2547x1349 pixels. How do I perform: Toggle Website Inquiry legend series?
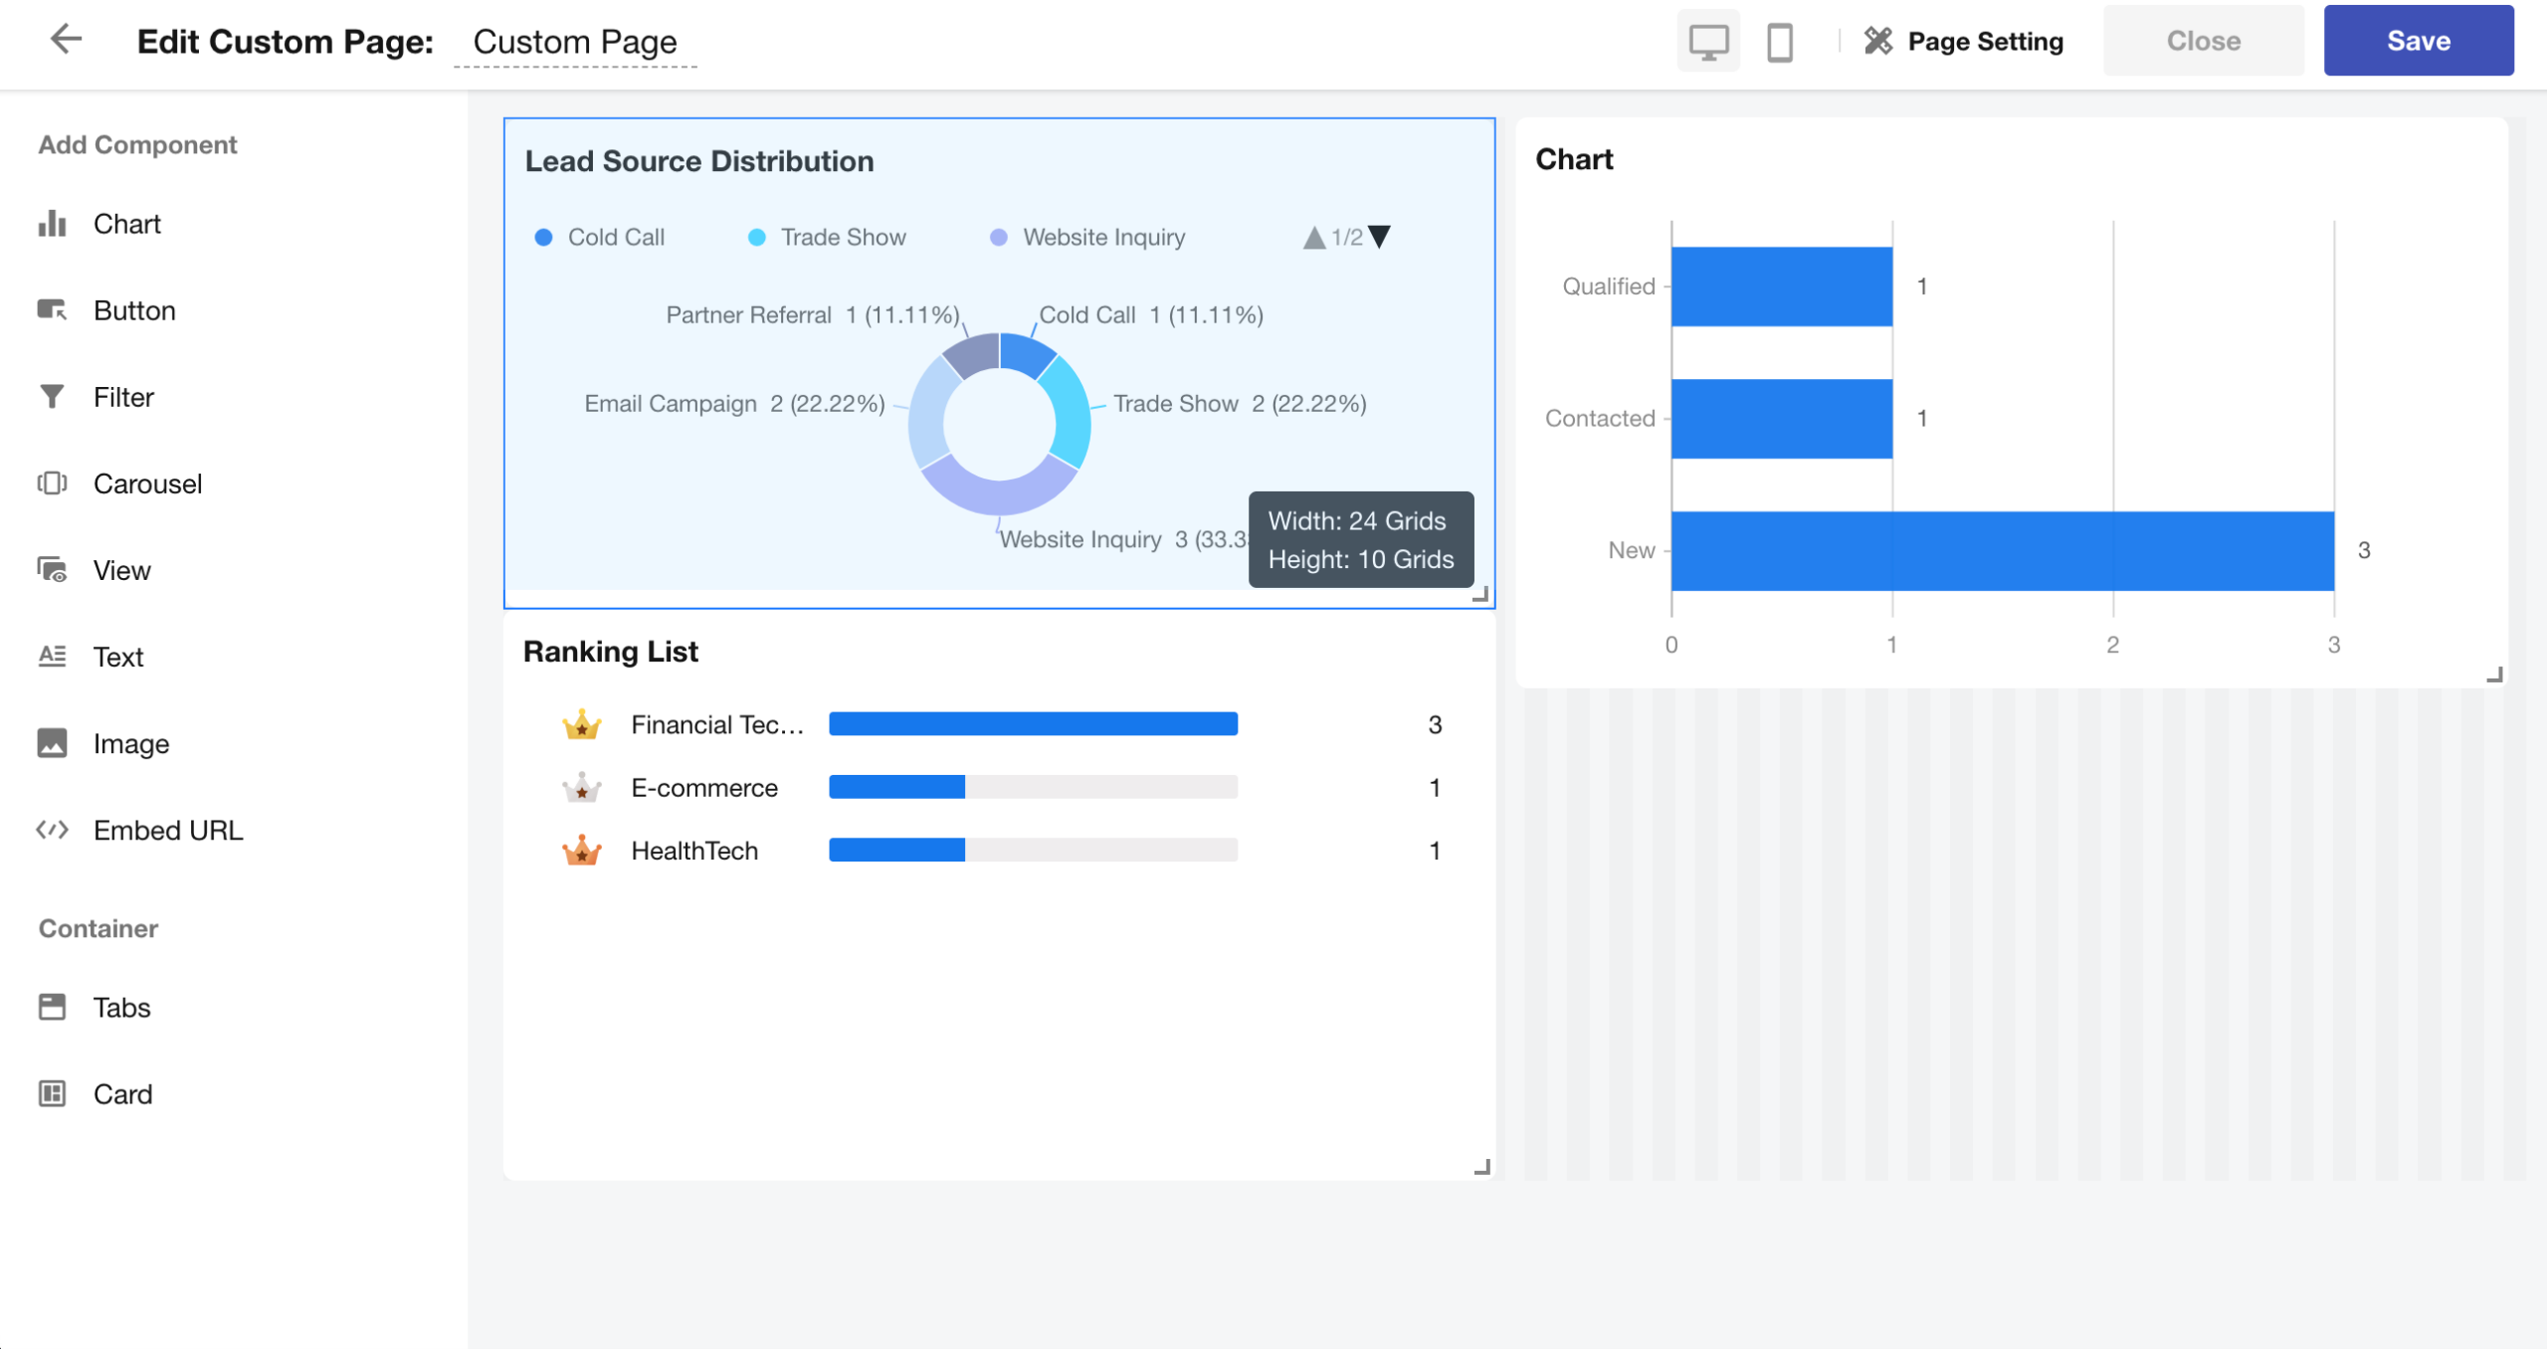(x=1088, y=237)
